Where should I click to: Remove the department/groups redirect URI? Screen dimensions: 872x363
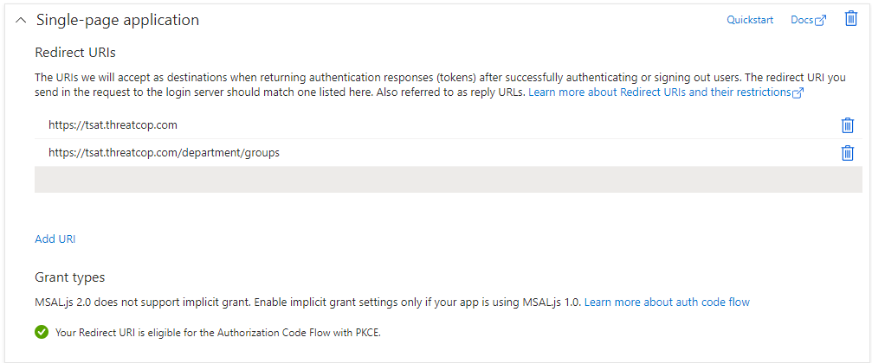(847, 153)
